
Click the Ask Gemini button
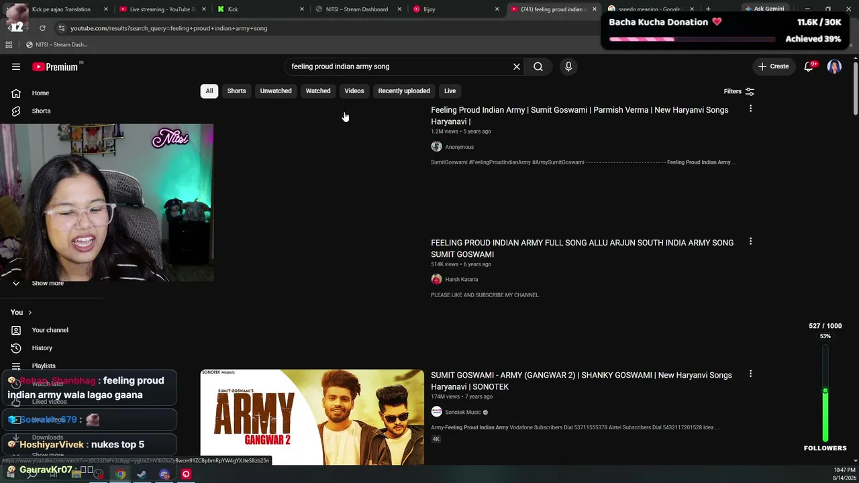(764, 9)
